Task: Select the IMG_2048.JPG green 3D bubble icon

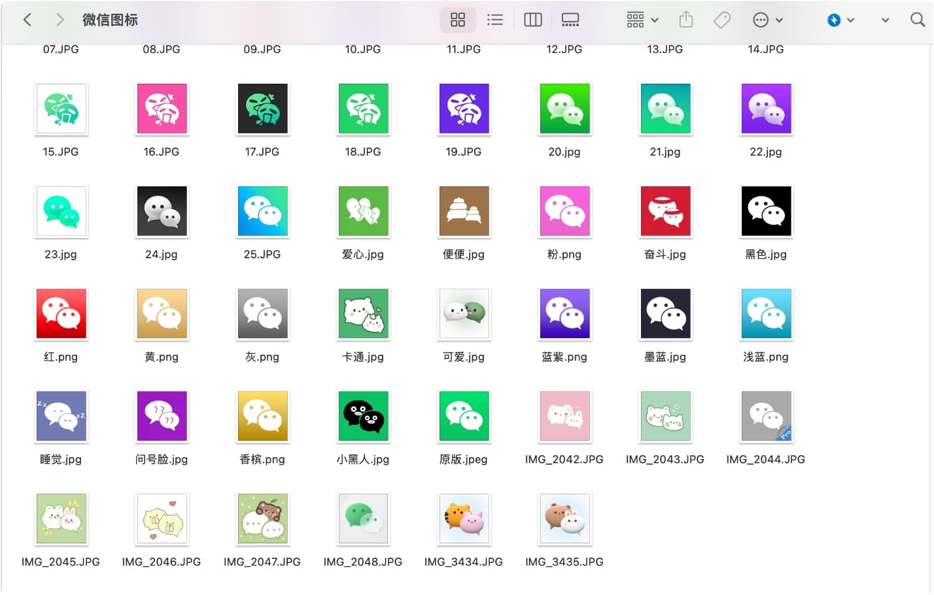Action: (x=363, y=519)
